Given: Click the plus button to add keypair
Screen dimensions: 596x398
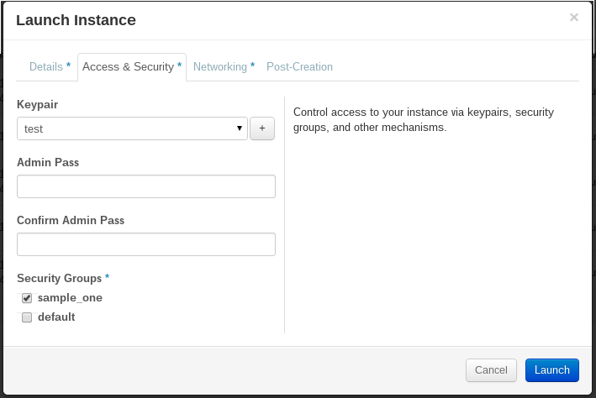Looking at the screenshot, I should point(261,128).
